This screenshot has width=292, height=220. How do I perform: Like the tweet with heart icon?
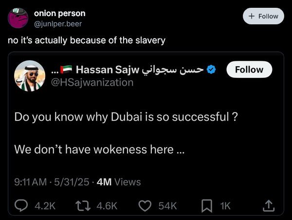click(146, 206)
